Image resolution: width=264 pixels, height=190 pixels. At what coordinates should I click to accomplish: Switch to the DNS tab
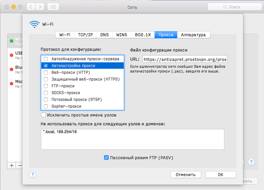coord(104,35)
